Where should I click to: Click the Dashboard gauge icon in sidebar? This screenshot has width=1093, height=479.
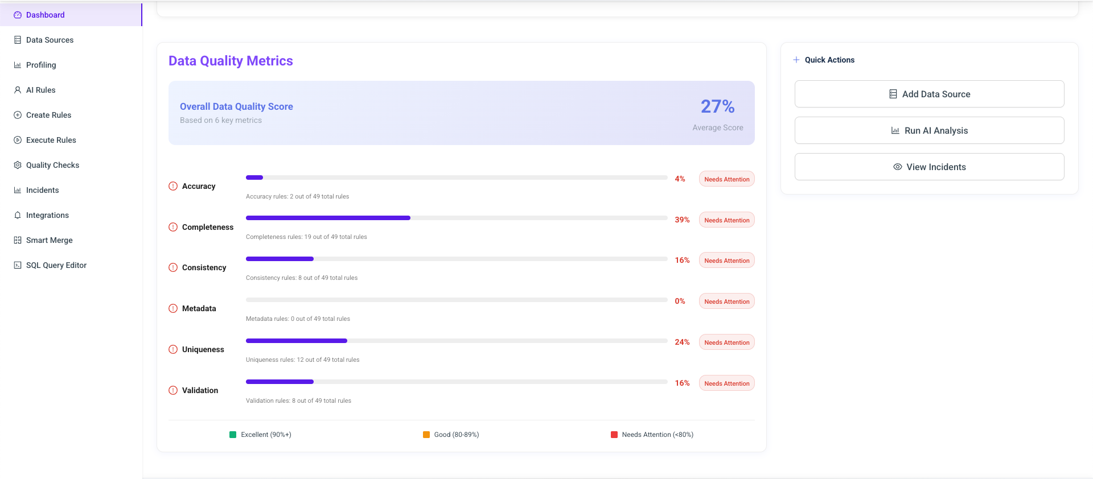(x=18, y=15)
